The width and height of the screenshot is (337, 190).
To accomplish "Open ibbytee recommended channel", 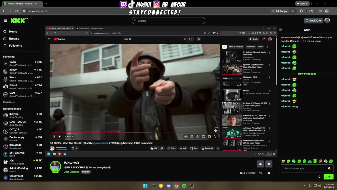I will (22, 116).
